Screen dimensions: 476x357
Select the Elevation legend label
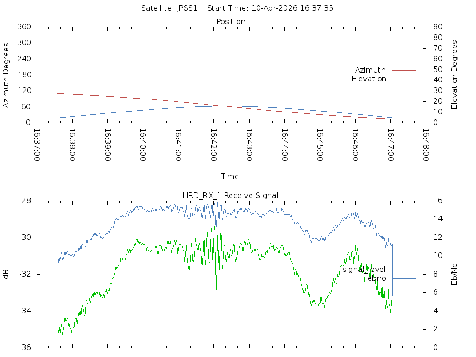[369, 79]
